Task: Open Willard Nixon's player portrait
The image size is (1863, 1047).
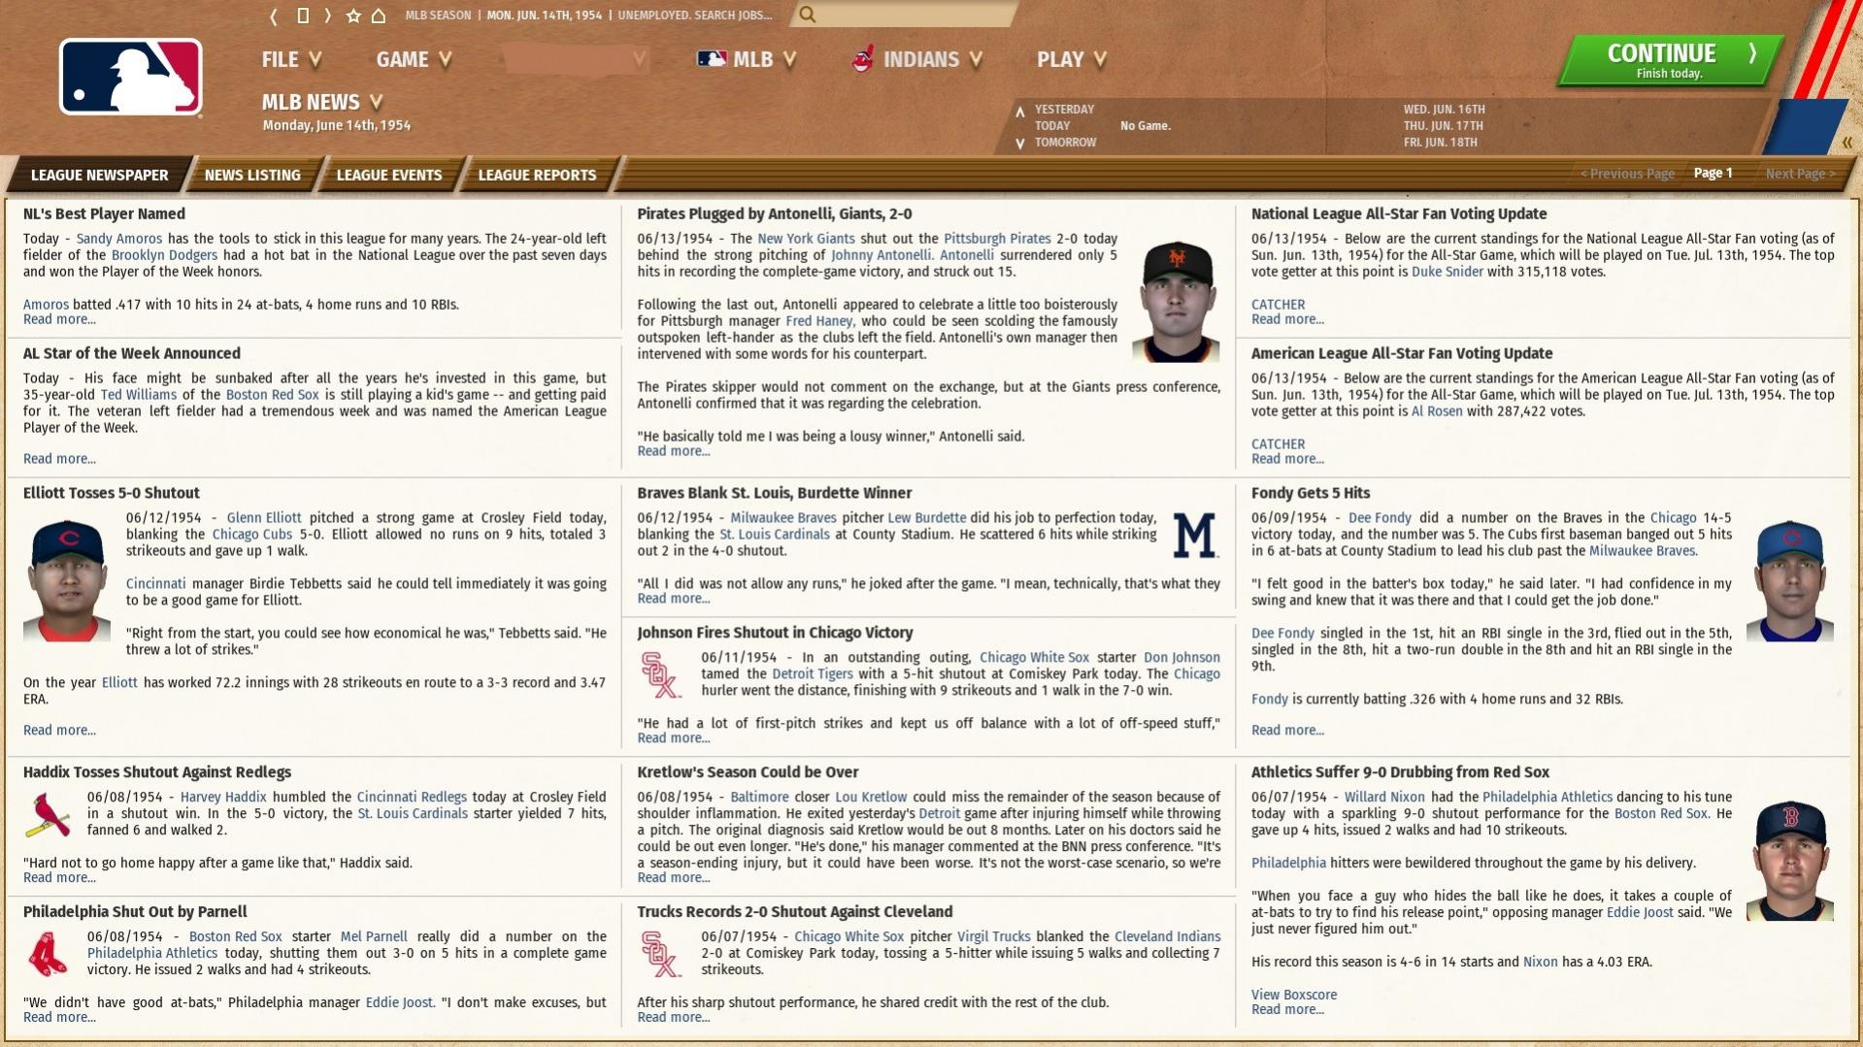Action: point(1790,860)
